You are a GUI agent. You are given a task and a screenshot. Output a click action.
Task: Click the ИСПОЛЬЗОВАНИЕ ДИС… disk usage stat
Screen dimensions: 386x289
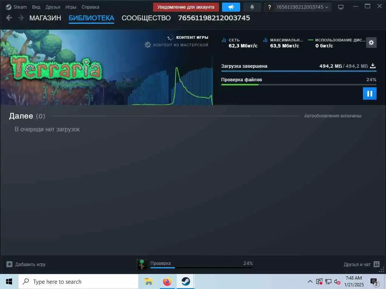[x=336, y=43]
